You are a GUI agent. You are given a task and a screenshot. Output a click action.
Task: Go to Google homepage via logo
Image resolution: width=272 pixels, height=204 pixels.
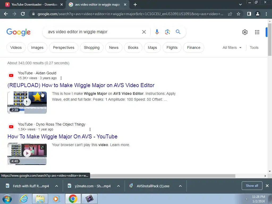[18, 32]
